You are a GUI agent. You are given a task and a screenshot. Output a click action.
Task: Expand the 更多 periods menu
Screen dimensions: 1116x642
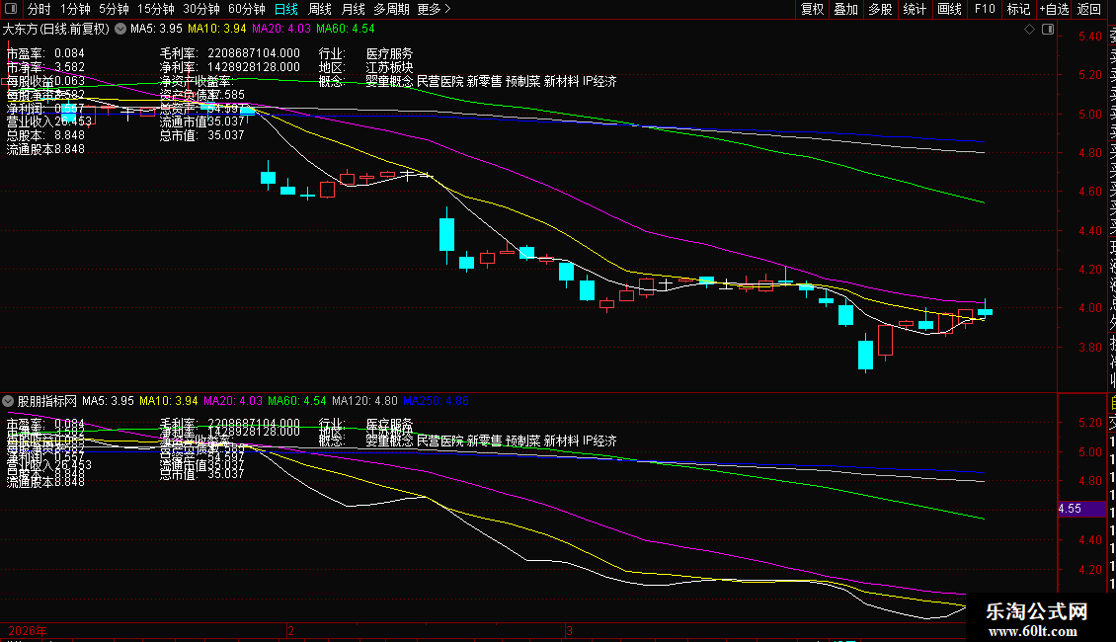click(434, 10)
